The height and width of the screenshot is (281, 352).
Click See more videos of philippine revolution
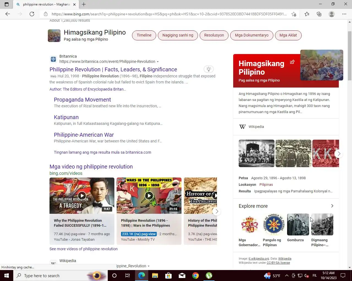84,249
